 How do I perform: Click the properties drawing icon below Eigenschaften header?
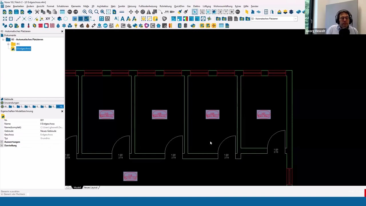[x=3, y=116]
